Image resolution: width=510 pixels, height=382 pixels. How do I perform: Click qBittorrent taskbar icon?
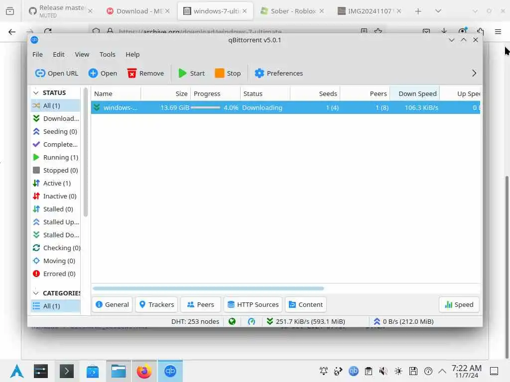(170, 371)
